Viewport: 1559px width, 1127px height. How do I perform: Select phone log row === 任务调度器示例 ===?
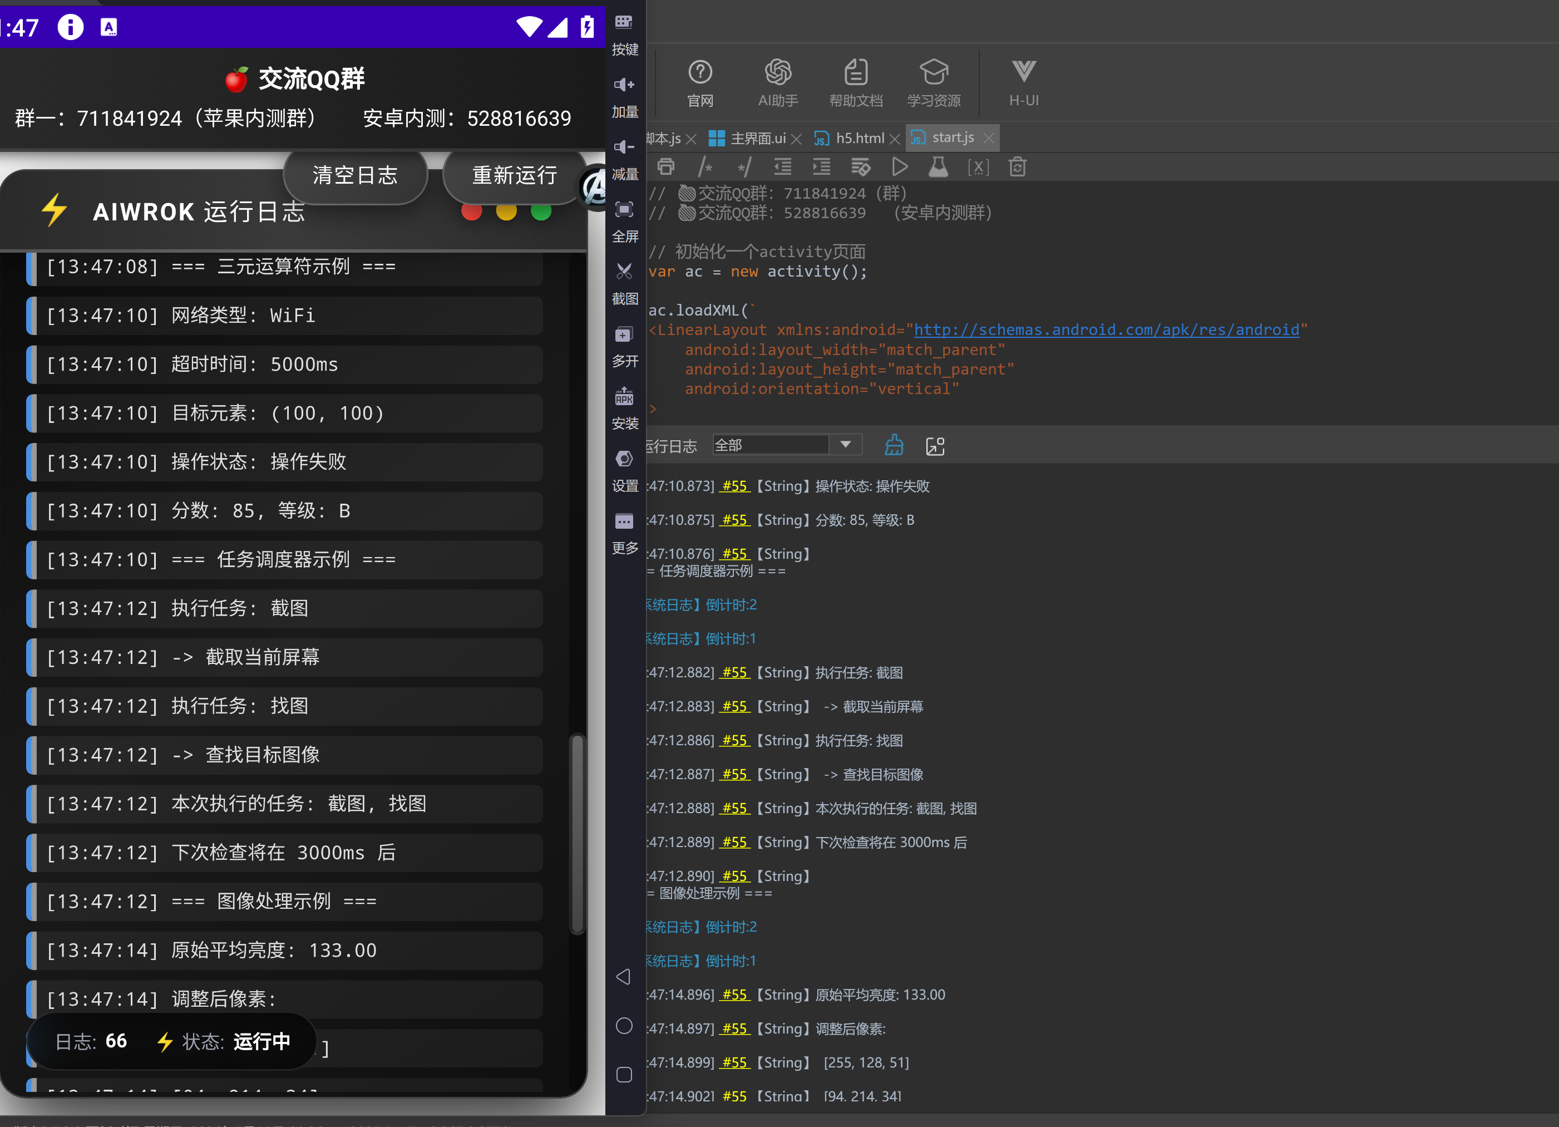(284, 560)
